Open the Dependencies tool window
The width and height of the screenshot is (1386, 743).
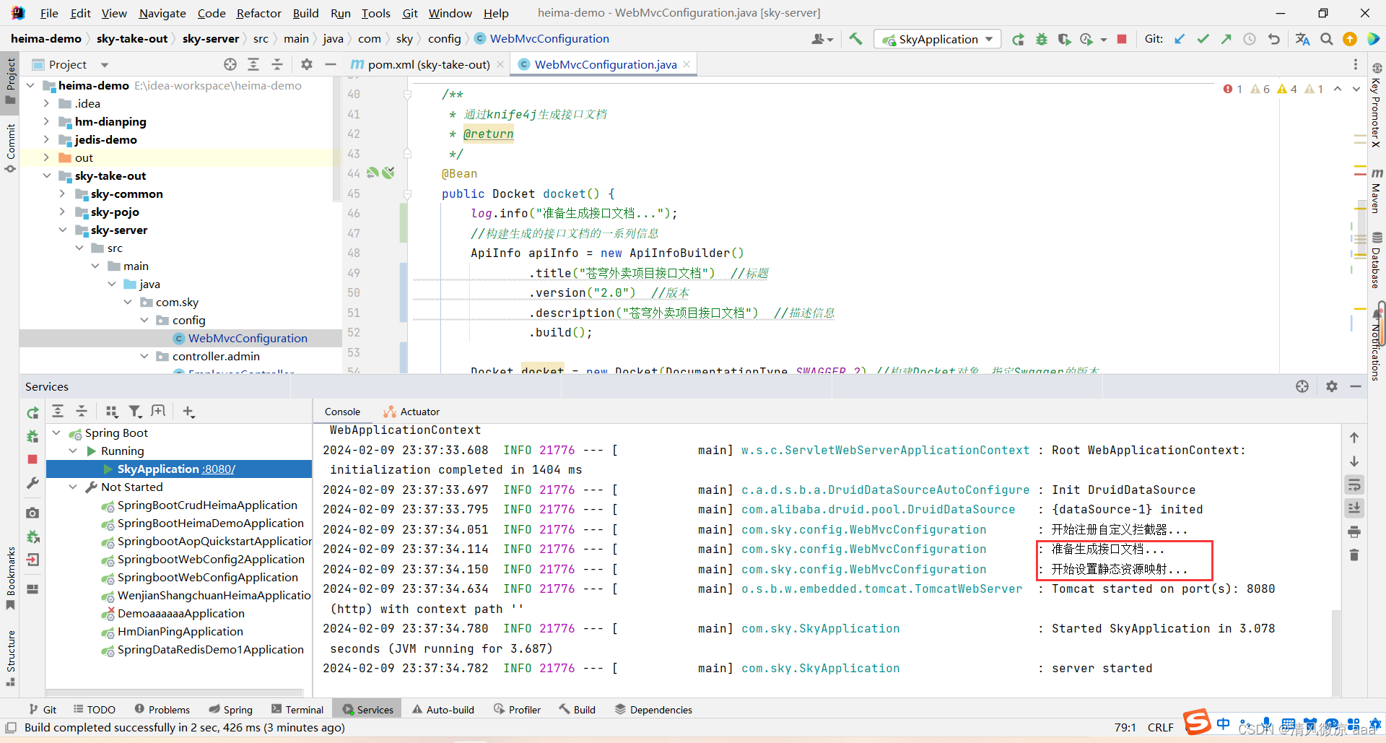653,710
